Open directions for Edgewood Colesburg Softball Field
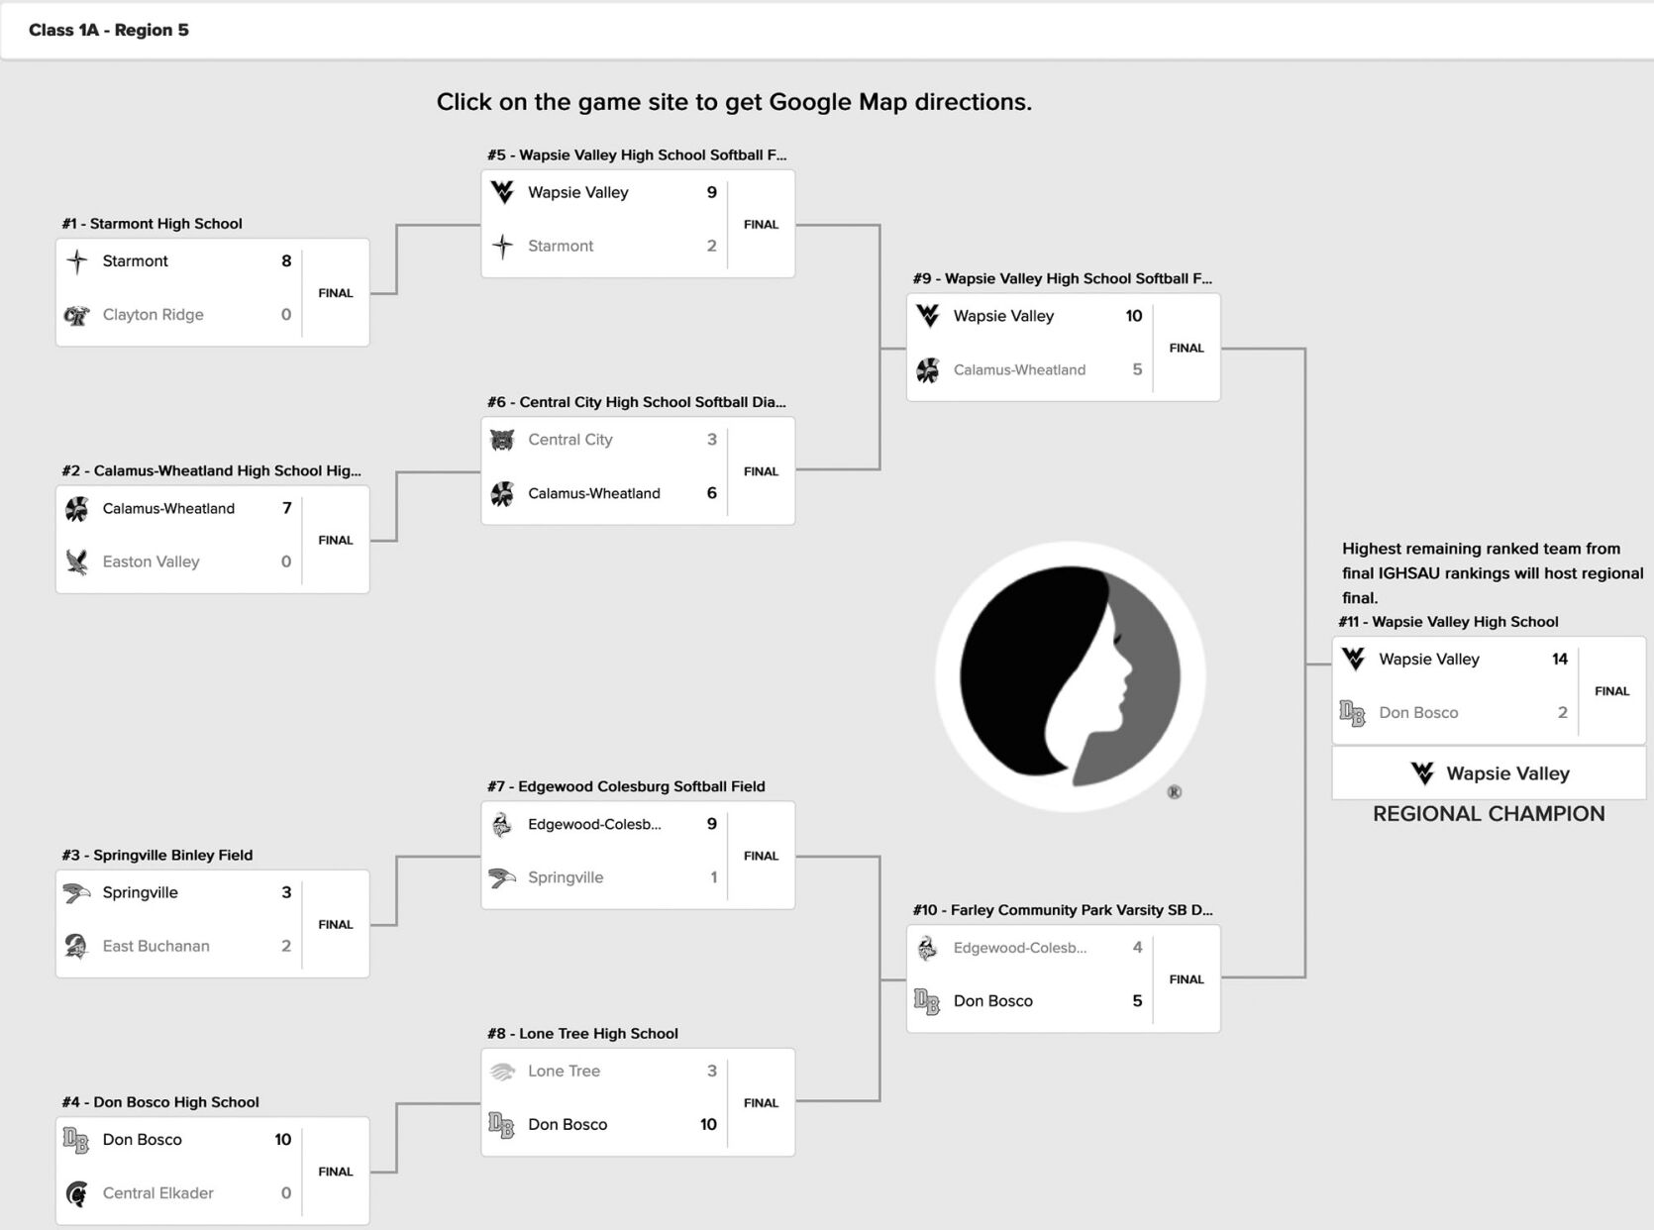This screenshot has height=1230, width=1654. [624, 786]
